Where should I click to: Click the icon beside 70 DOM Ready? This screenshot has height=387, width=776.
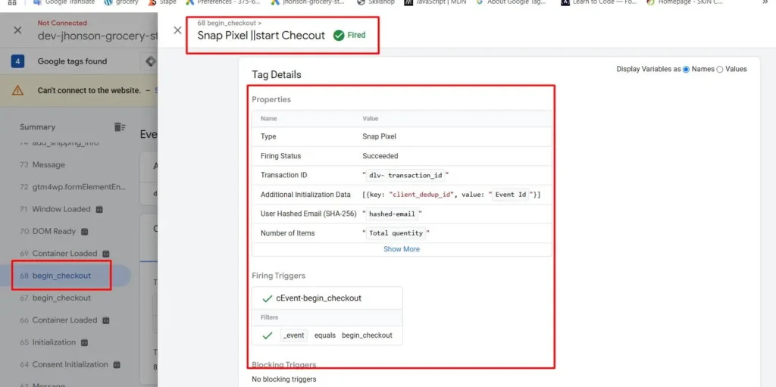[x=84, y=232]
